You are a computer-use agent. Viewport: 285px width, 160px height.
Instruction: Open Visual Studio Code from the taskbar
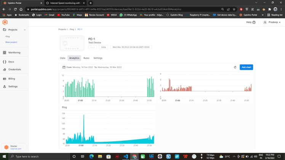(126, 156)
